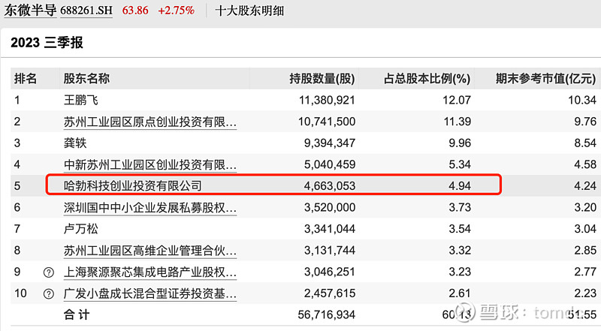The height and width of the screenshot is (331, 601).
Task: Select shareholder name 龚轶
Action: coord(75,143)
